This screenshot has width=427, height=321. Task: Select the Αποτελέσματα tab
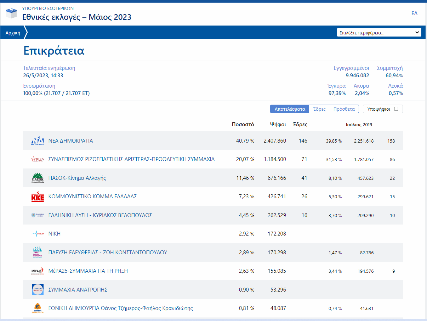tap(290, 109)
